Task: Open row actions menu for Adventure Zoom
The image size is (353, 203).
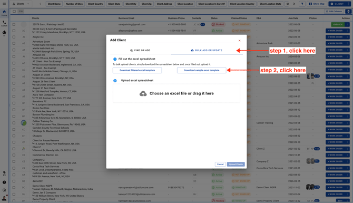Action: pyautogui.click(x=347, y=43)
